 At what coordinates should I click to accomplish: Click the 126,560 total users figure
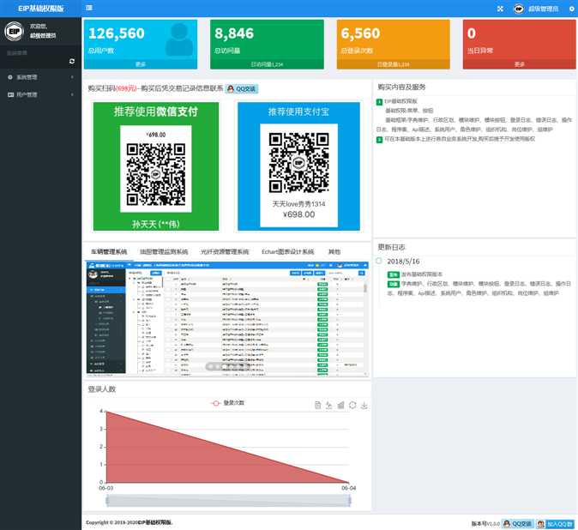(x=117, y=33)
